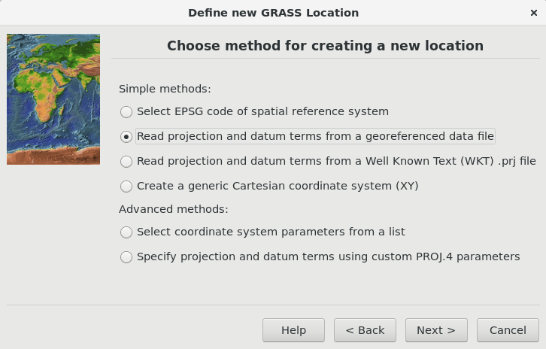This screenshot has width=546, height=349.
Task: Close the Define new GRASS Location dialog
Action: pyautogui.click(x=533, y=13)
